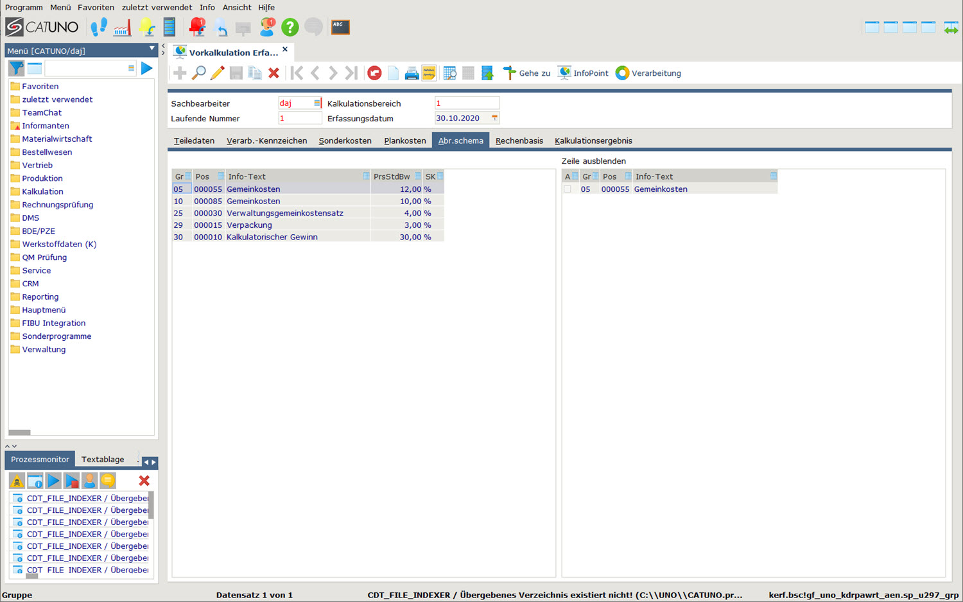
Task: Open the green question mark help icon
Action: (x=290, y=27)
